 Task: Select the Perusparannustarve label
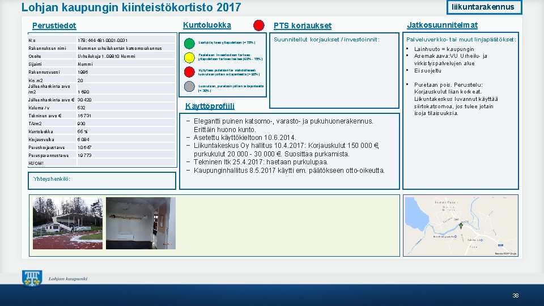[49, 156]
